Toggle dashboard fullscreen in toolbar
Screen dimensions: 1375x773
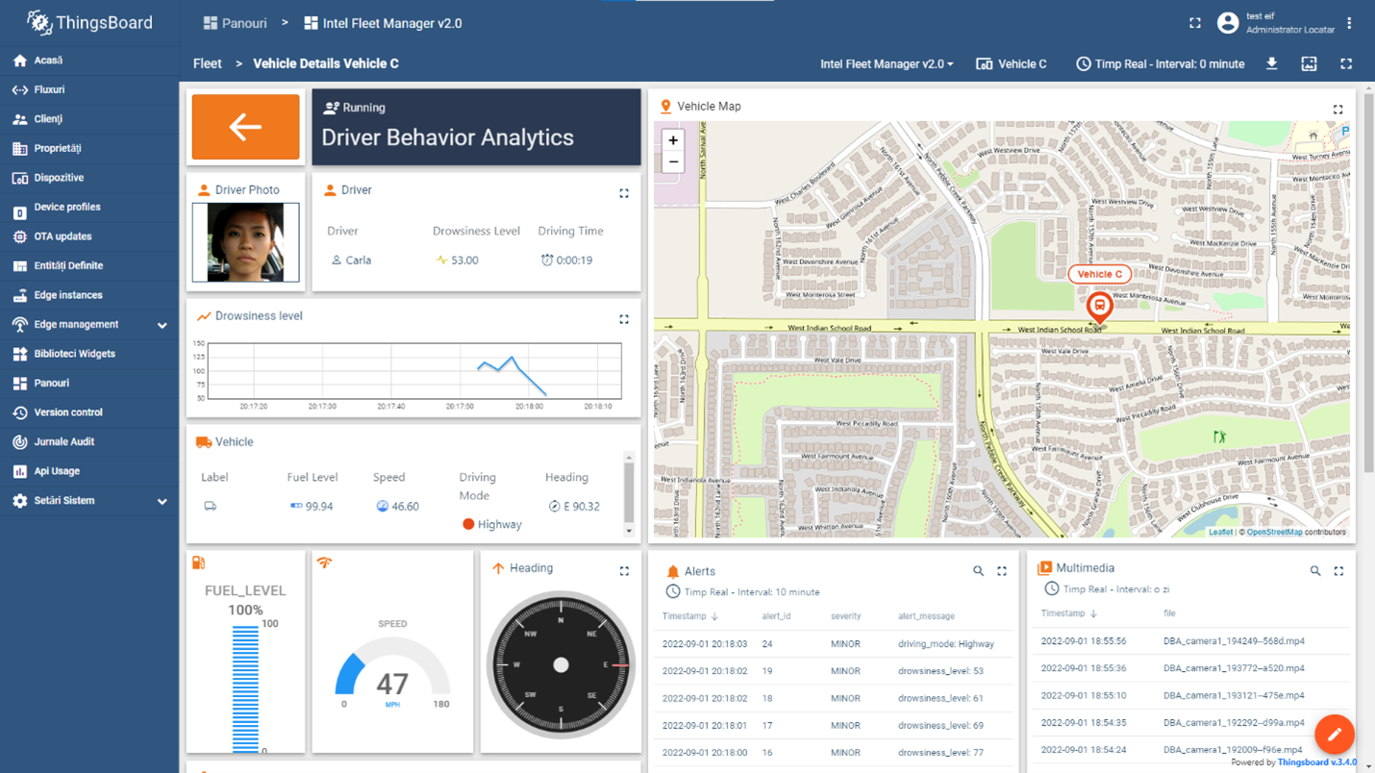[x=1346, y=63]
